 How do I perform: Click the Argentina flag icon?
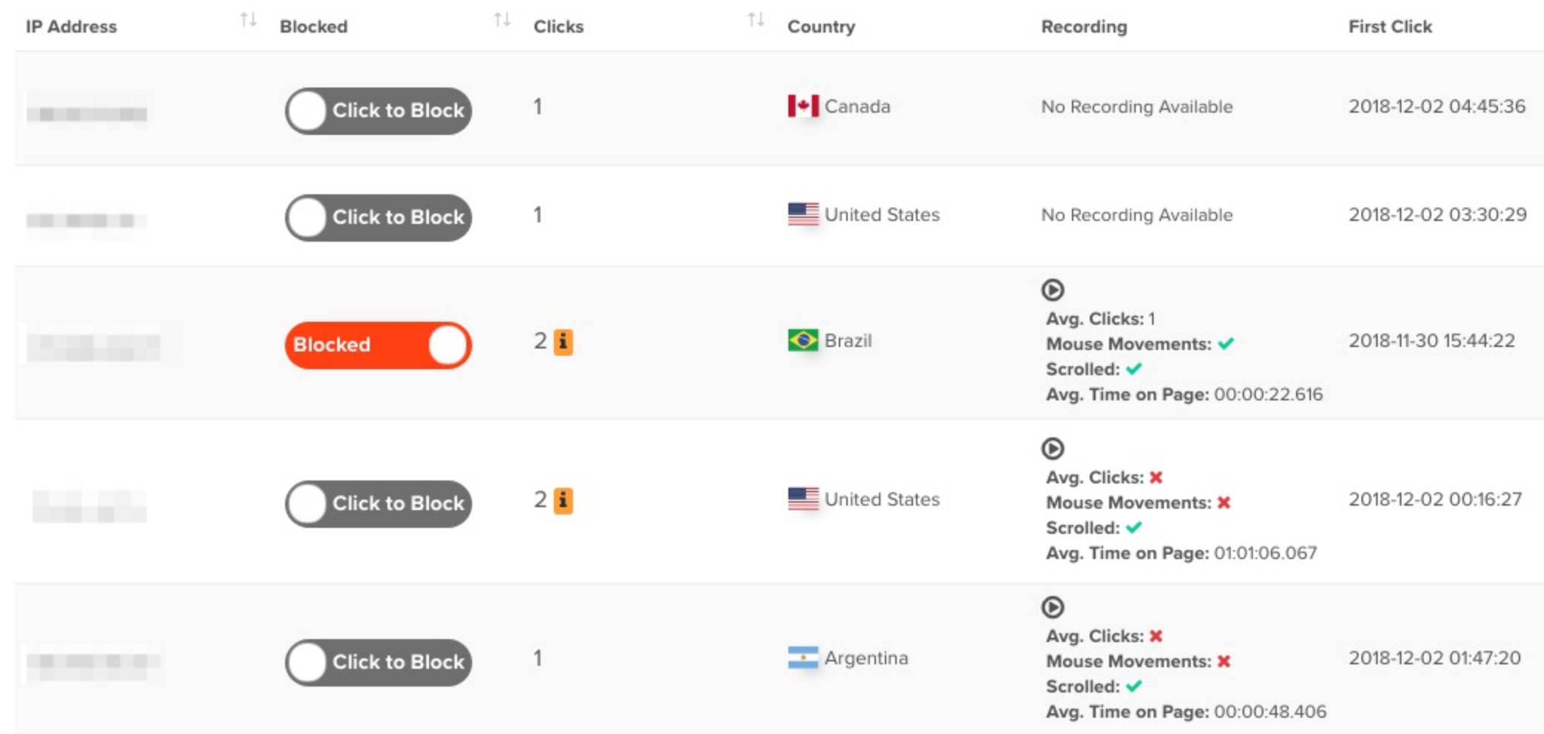(x=803, y=658)
